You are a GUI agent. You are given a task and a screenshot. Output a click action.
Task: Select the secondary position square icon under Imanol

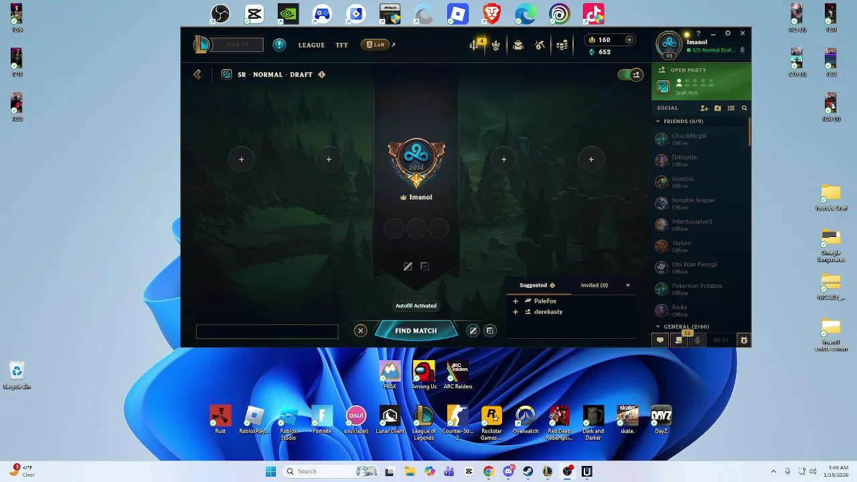coord(424,266)
